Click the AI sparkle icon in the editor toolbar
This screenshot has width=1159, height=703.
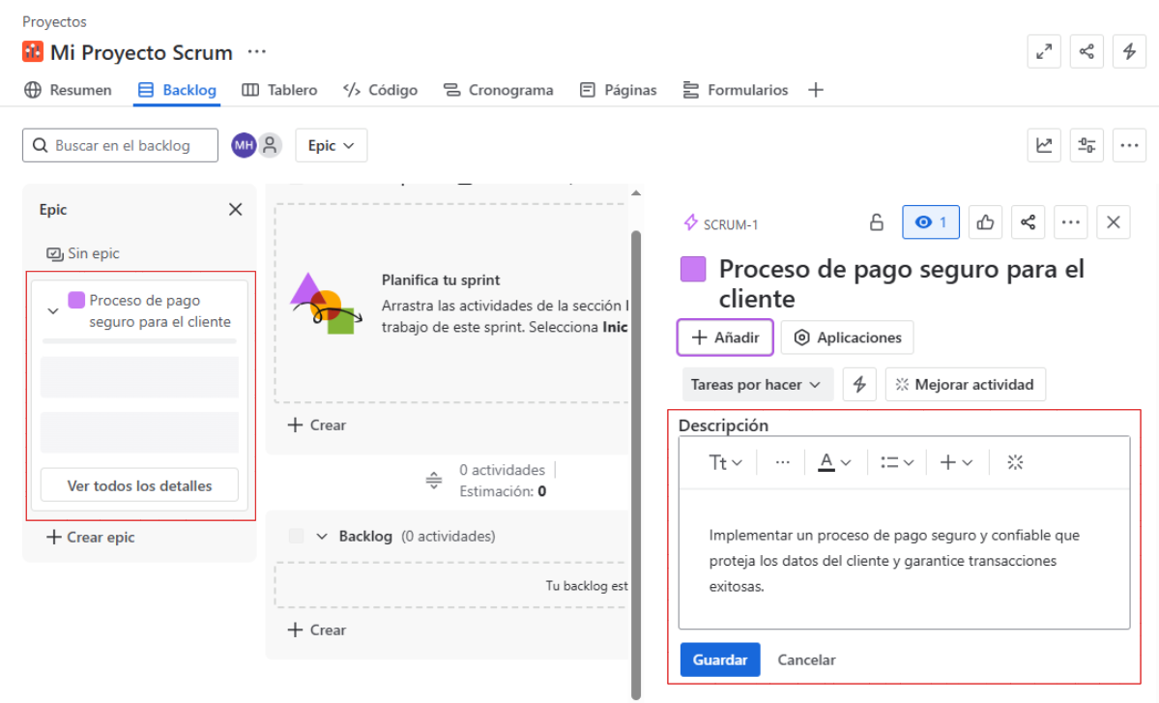1014,462
